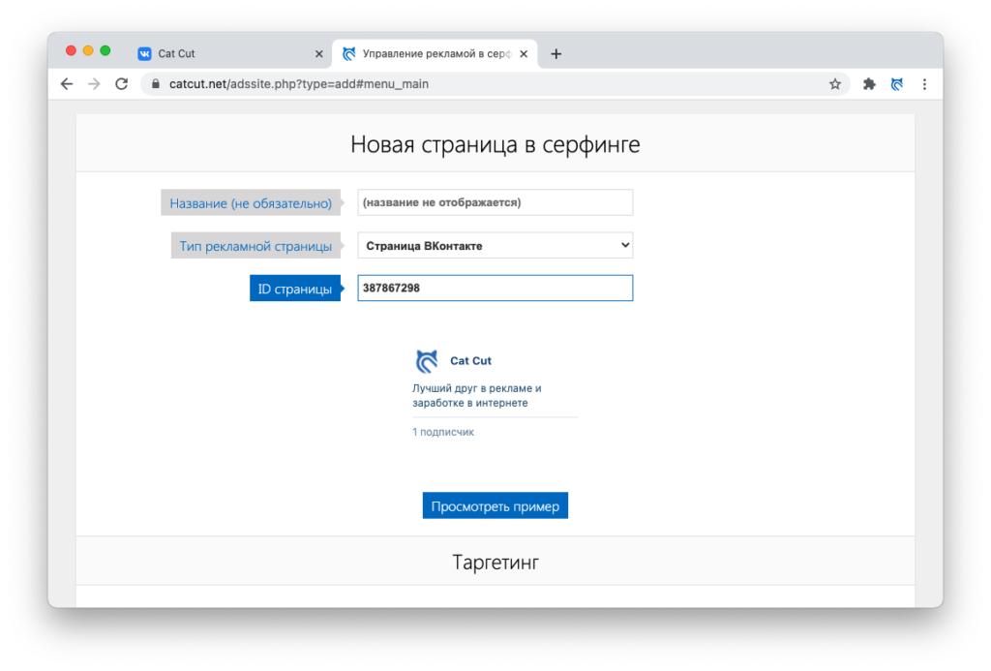
Task: Click the site security padlock icon
Action: click(155, 84)
